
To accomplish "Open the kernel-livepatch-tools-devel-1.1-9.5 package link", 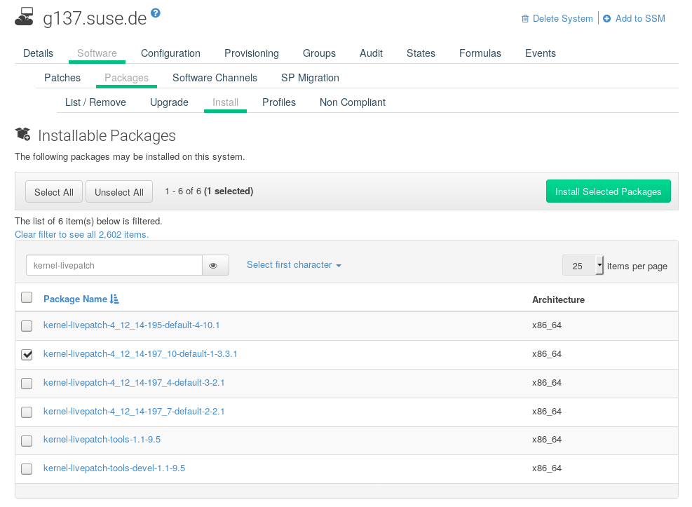I will 114,468.
